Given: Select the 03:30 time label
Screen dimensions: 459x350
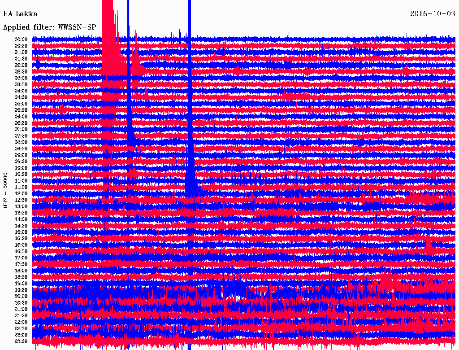Looking at the screenshot, I should [x=21, y=84].
